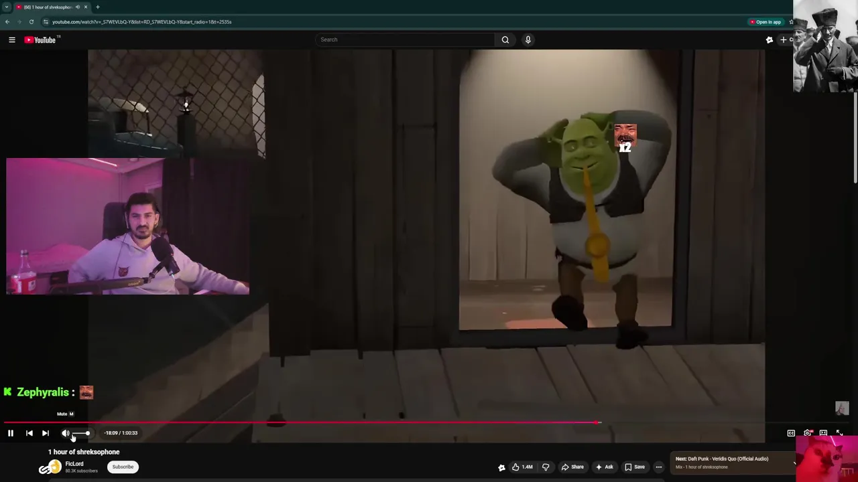Click the sparkle icon in the YouTube header
This screenshot has width=858, height=482.
coord(770,40)
